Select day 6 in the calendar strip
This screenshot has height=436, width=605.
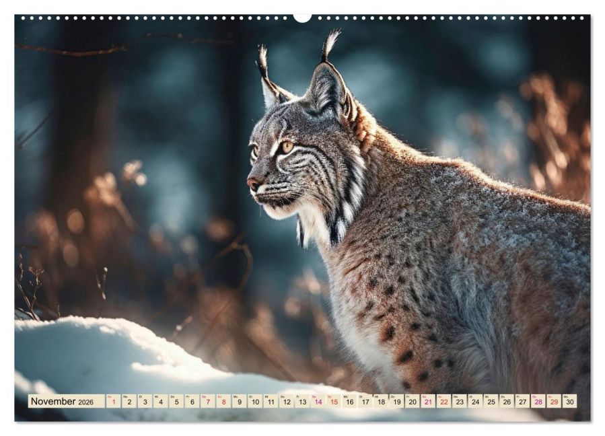coord(192,401)
